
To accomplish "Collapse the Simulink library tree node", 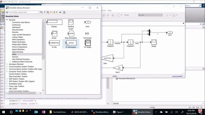I will tap(7, 20).
